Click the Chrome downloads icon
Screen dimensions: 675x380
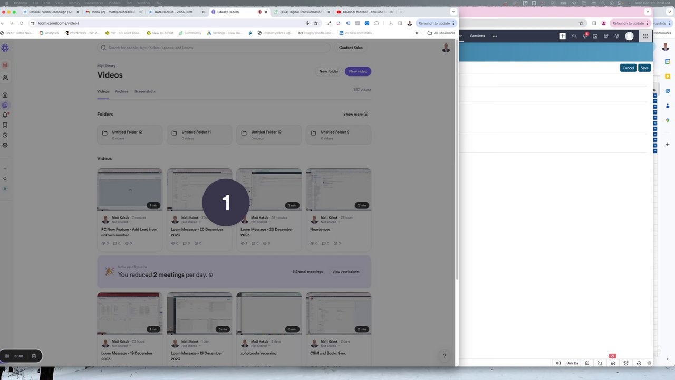point(390,23)
